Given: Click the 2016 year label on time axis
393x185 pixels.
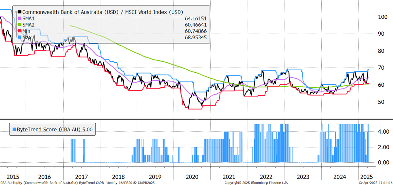Looking at the screenshot, I should pyautogui.click(x=45, y=177).
